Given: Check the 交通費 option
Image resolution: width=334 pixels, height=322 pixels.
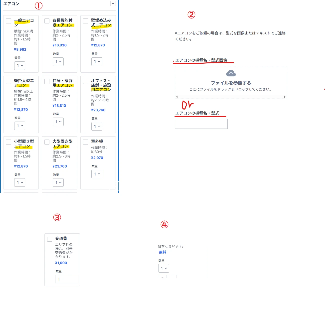Looking at the screenshot, I should tap(49, 239).
